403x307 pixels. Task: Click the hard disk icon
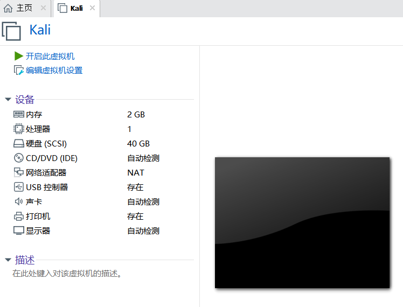[x=19, y=144]
